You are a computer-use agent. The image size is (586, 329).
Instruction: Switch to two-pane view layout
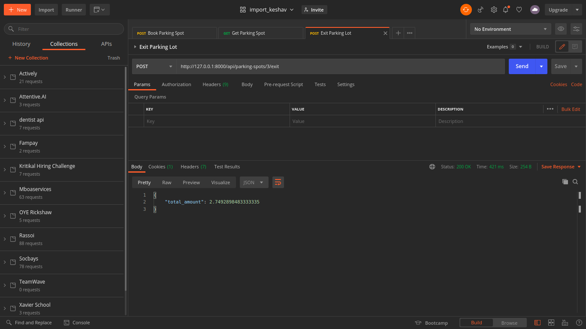pyautogui.click(x=551, y=323)
